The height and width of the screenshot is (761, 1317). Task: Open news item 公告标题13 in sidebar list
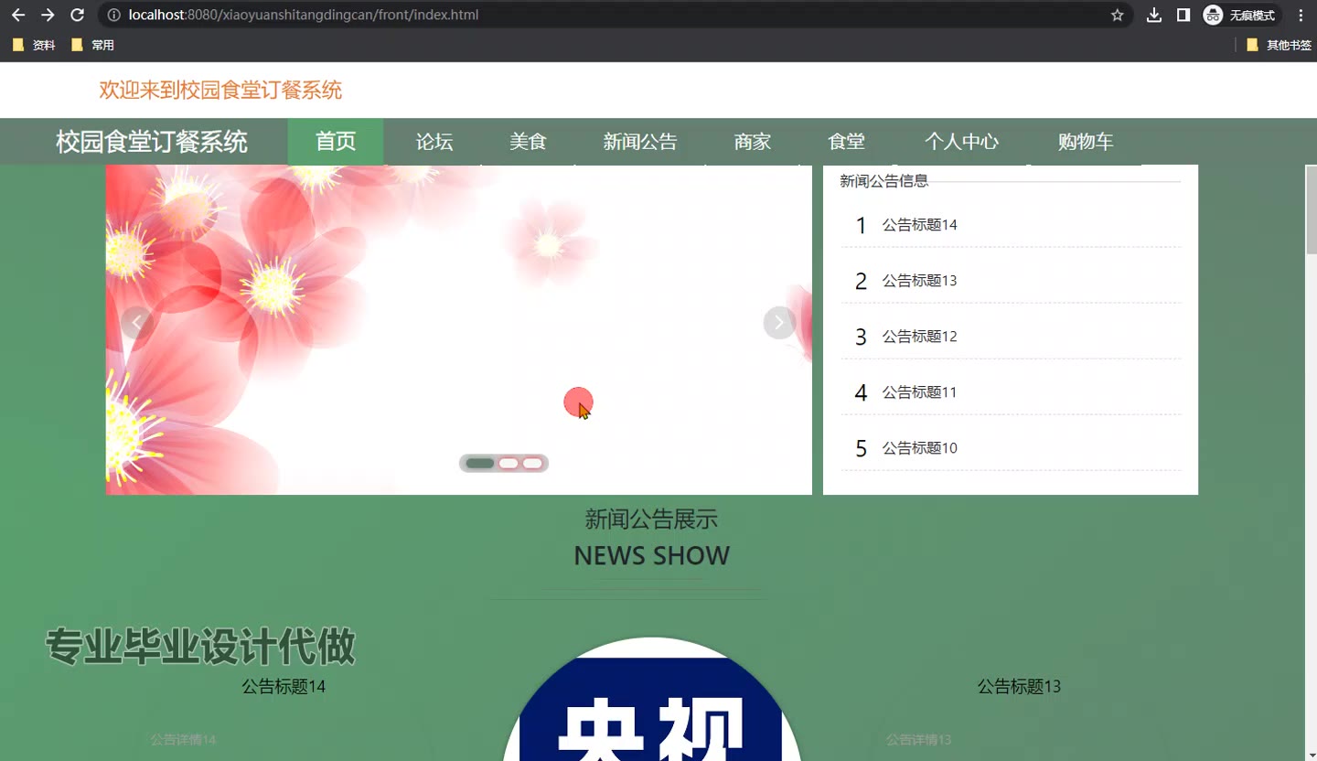(x=920, y=281)
